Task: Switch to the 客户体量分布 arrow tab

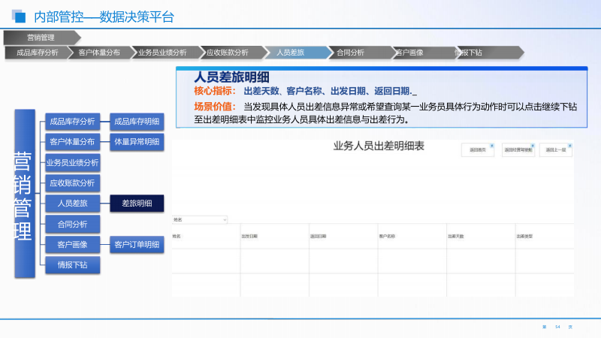Action: [98, 53]
